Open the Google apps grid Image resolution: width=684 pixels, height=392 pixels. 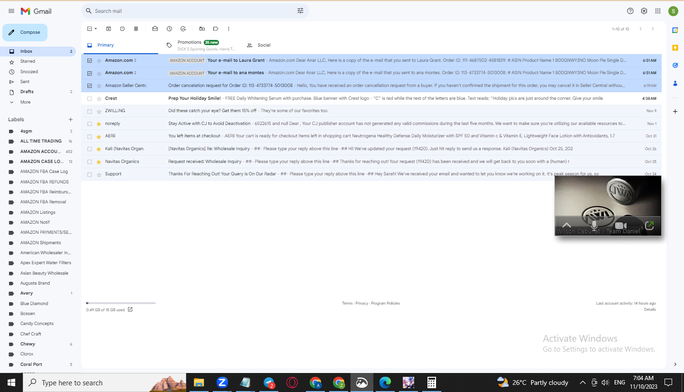click(x=658, y=11)
